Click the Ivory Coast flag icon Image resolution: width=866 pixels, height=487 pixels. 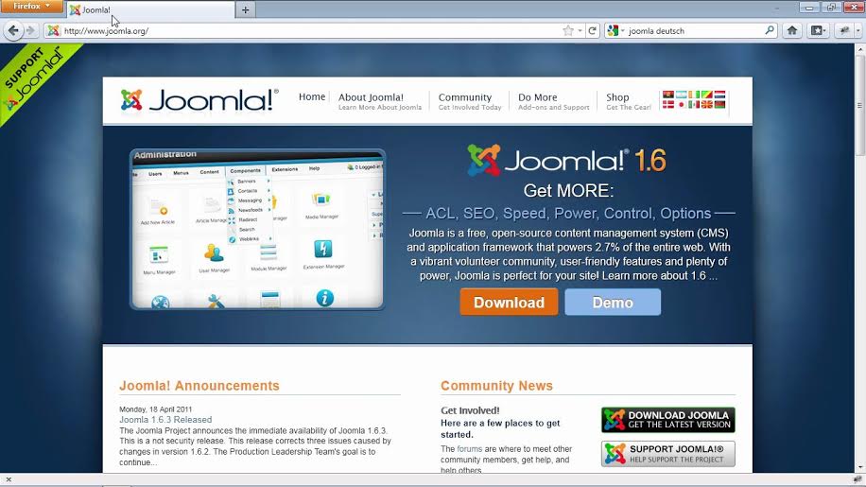(694, 95)
